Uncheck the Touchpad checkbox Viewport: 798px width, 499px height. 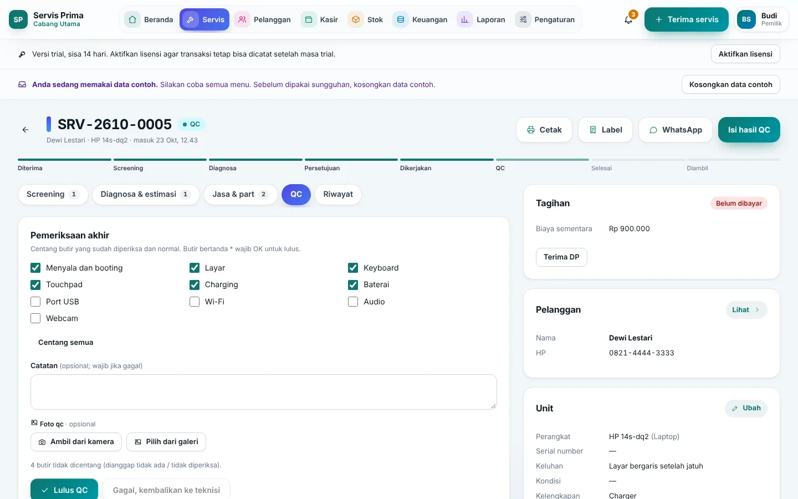click(35, 284)
